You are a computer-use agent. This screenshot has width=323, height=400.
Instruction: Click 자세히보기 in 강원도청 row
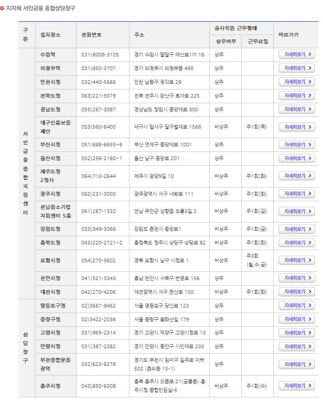297,229
